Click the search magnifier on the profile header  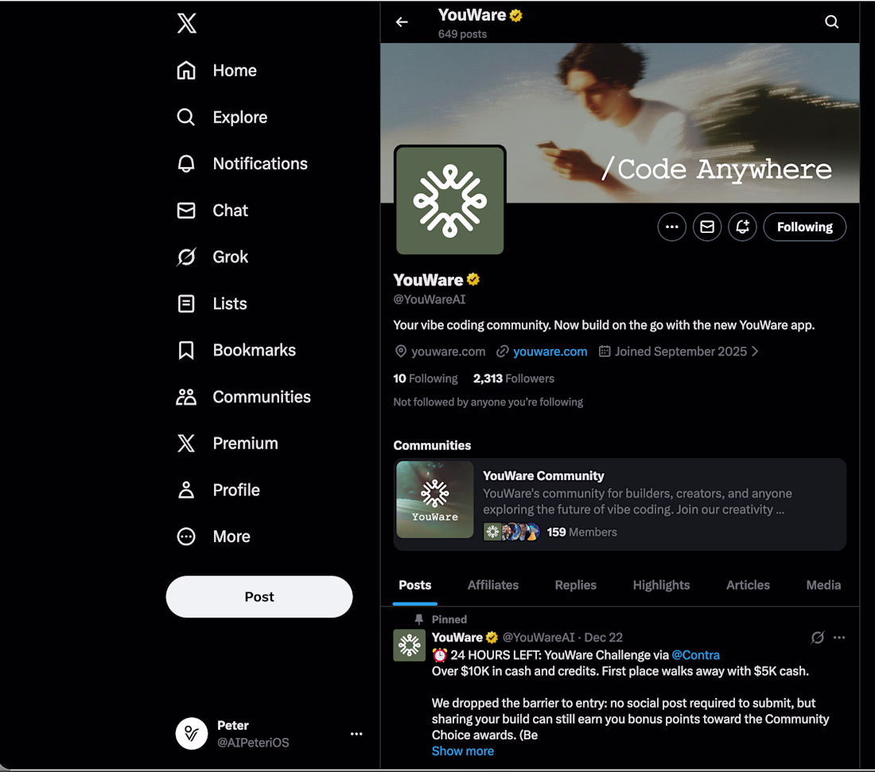[831, 21]
